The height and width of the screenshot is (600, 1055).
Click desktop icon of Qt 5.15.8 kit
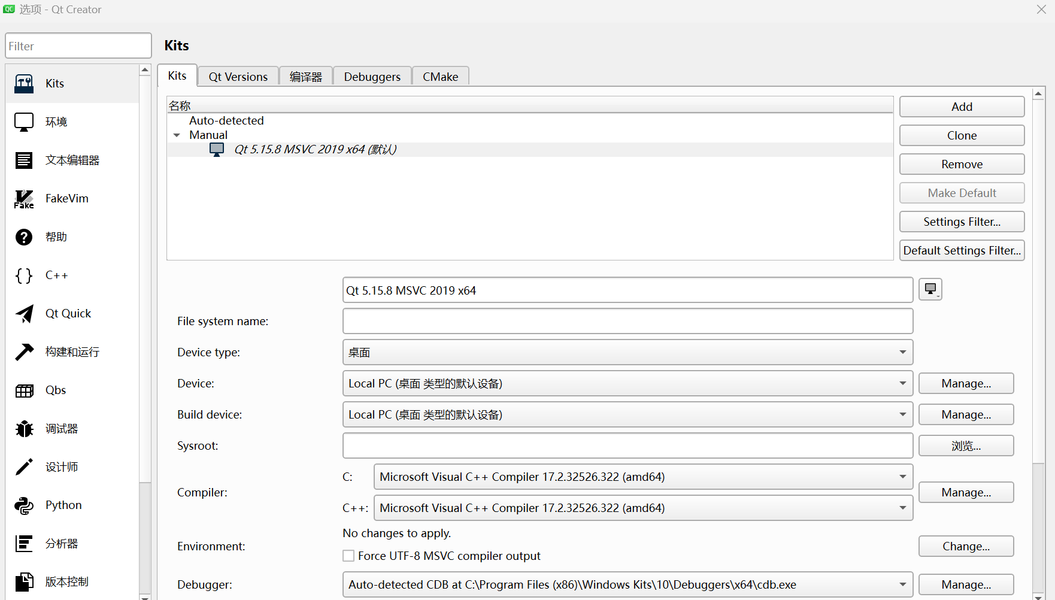click(217, 150)
